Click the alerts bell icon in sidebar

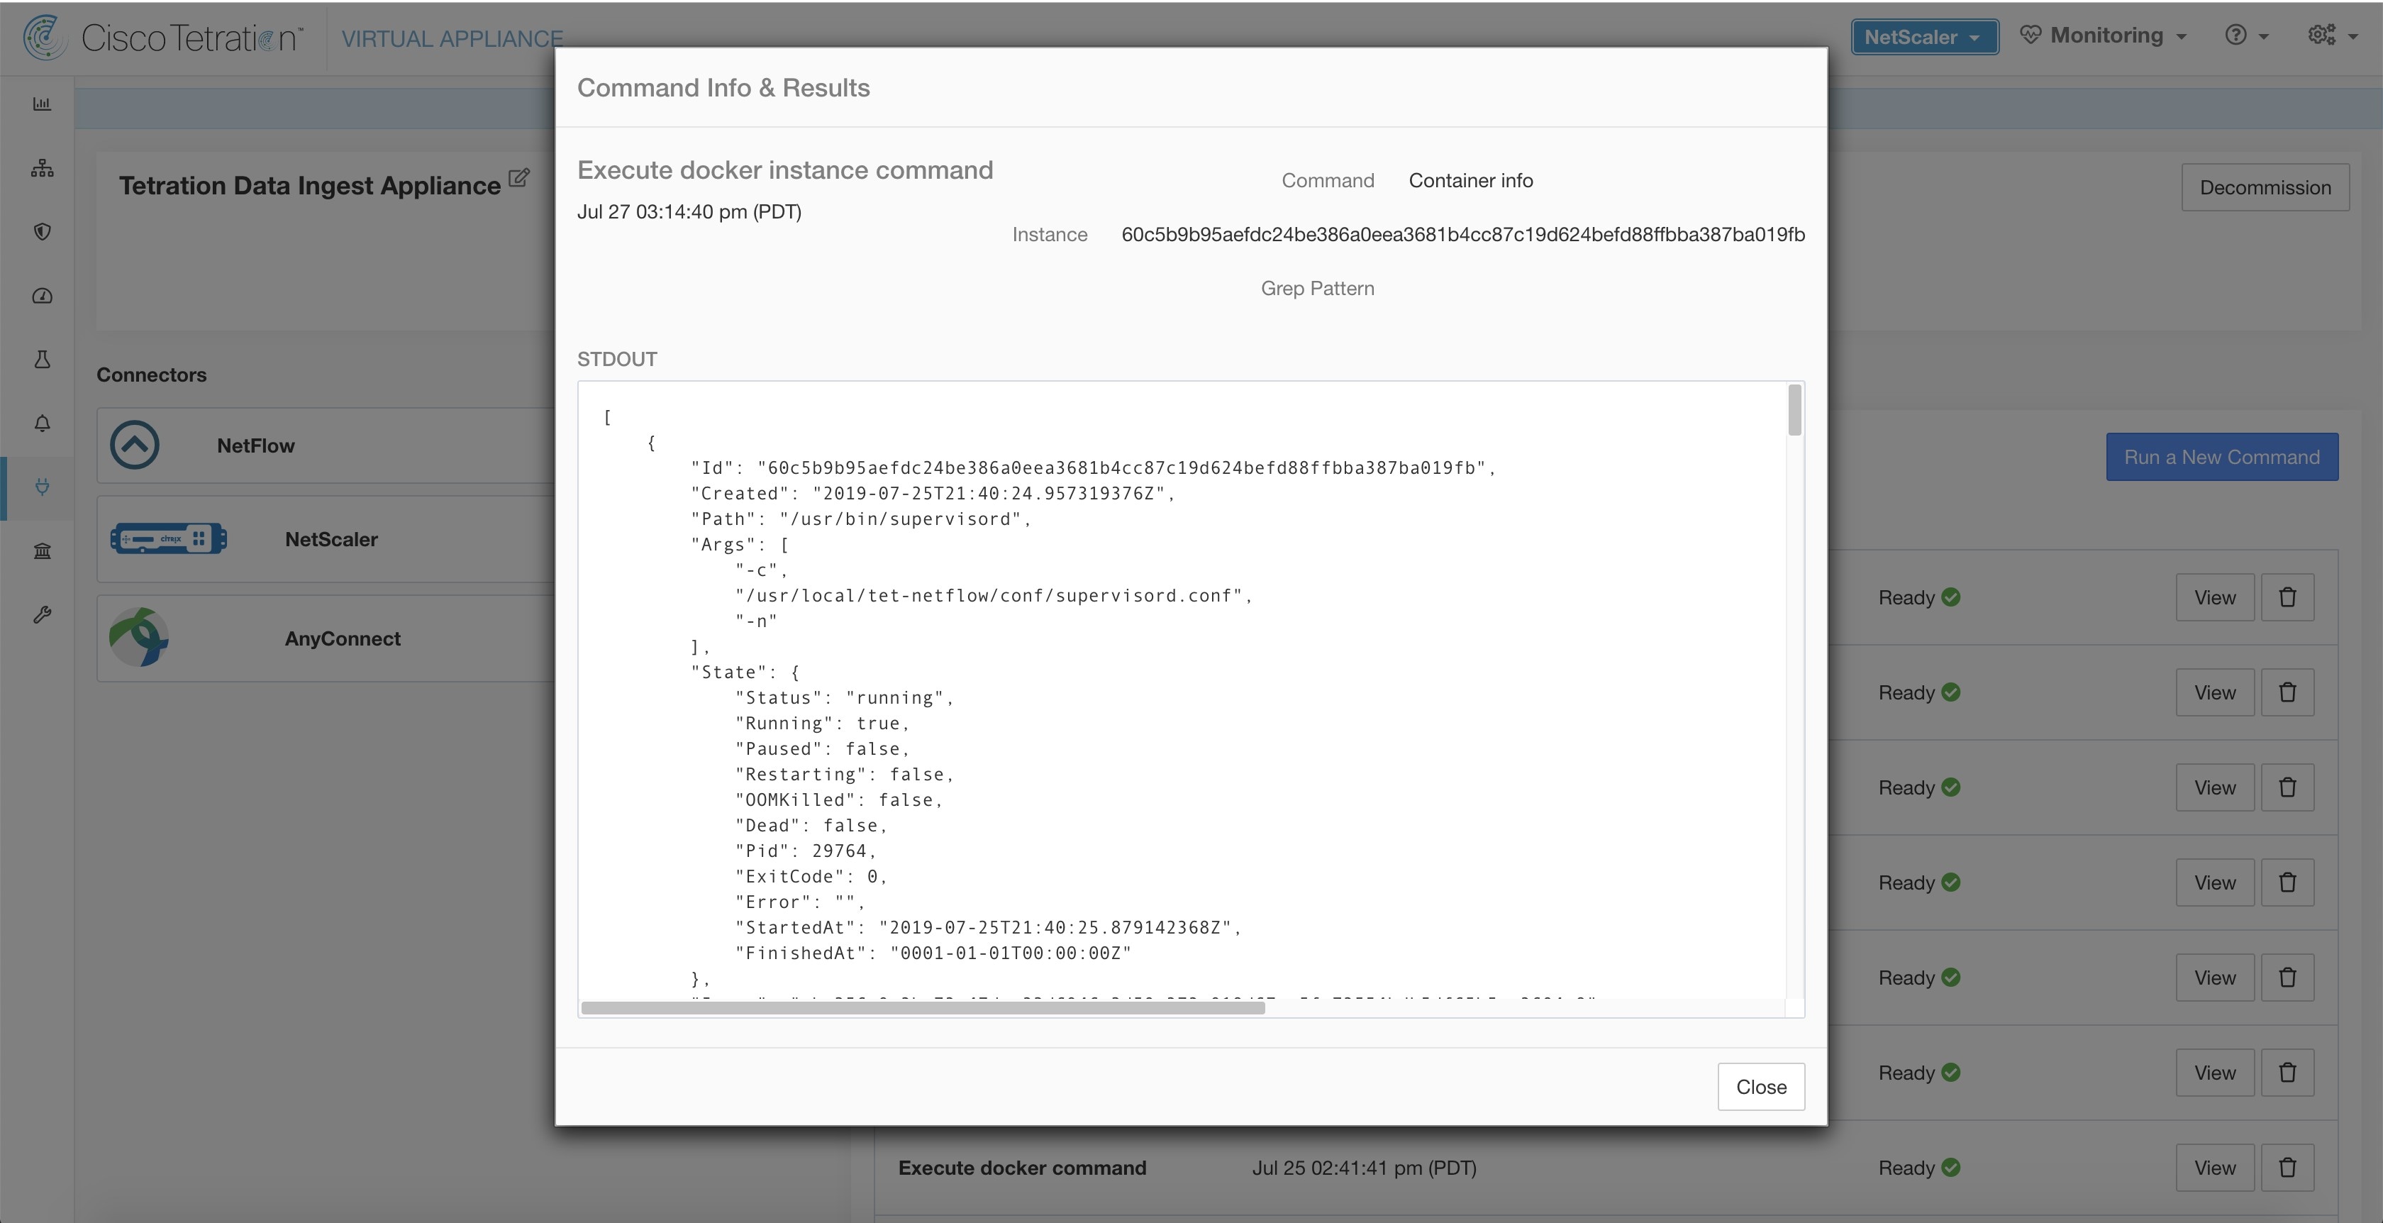[x=42, y=423]
